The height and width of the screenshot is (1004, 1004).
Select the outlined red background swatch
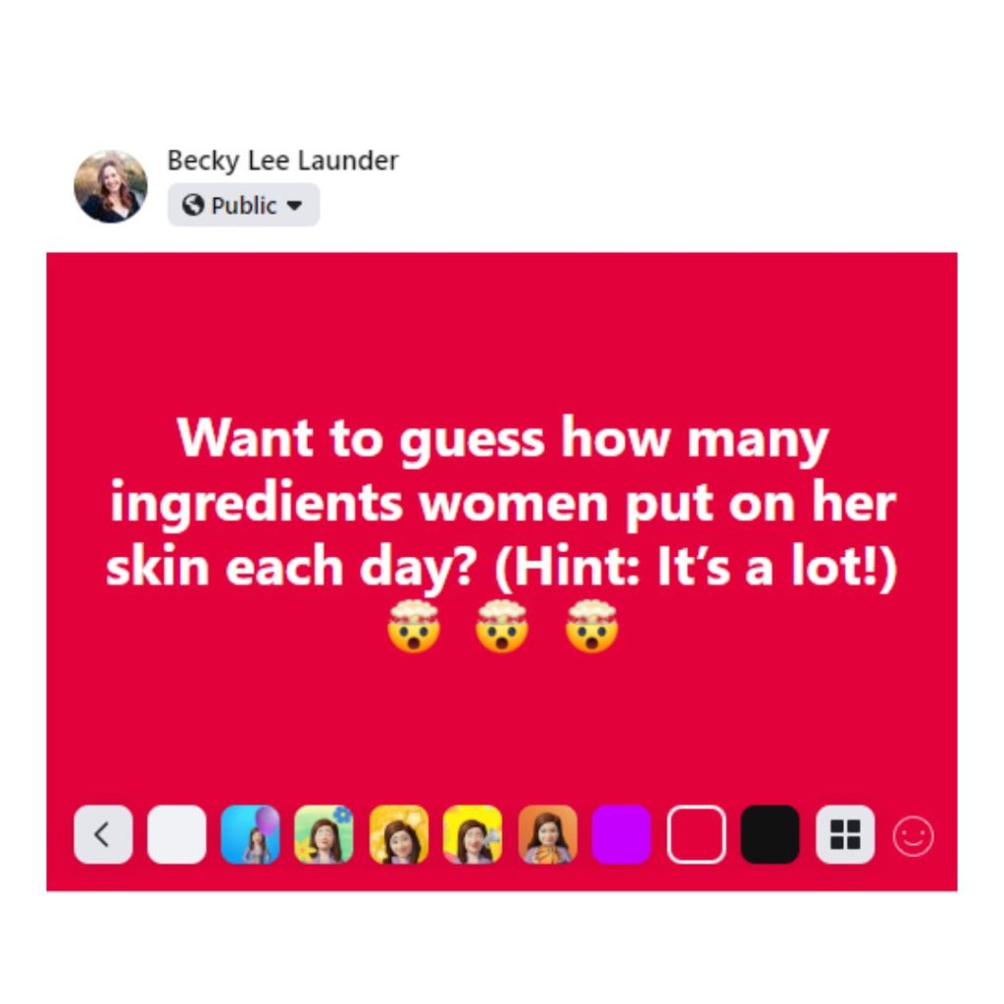tap(696, 834)
